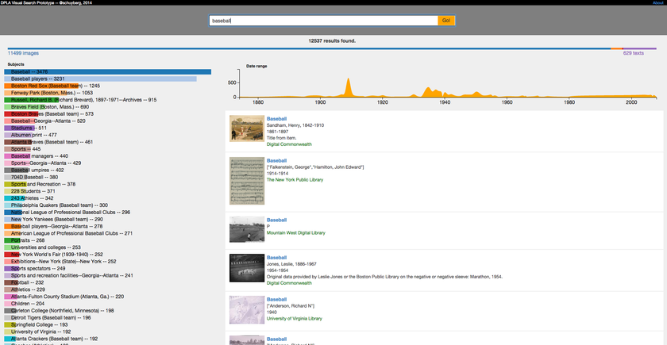667x345 pixels.
Task: Select Atlanta Crackers (Baseball team) subject
Action: [x=51, y=339]
